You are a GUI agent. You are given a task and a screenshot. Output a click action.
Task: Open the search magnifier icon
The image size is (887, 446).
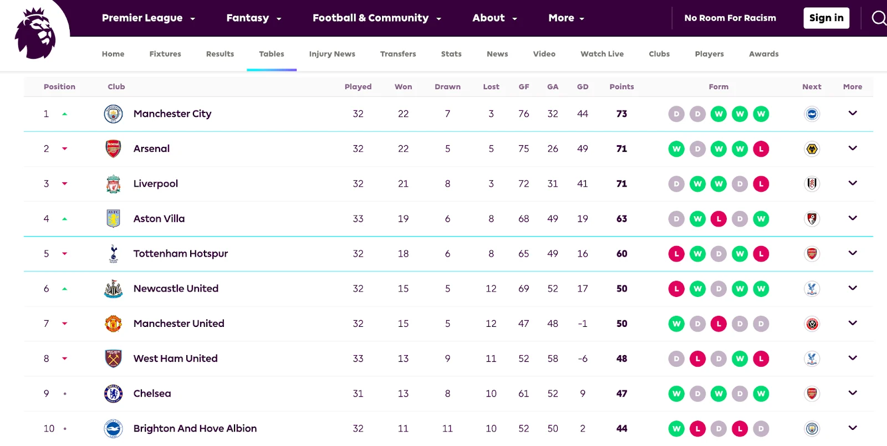click(x=879, y=18)
